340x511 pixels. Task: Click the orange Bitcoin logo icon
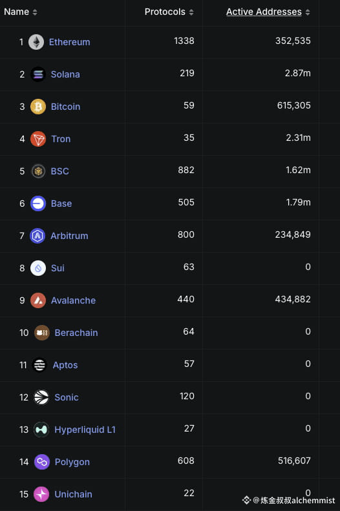38,107
